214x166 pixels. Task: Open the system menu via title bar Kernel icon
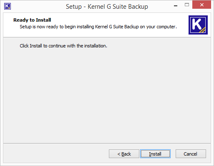8,6
